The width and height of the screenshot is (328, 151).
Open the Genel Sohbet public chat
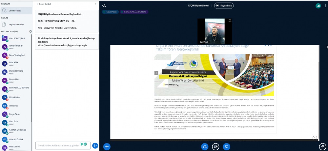16,11
